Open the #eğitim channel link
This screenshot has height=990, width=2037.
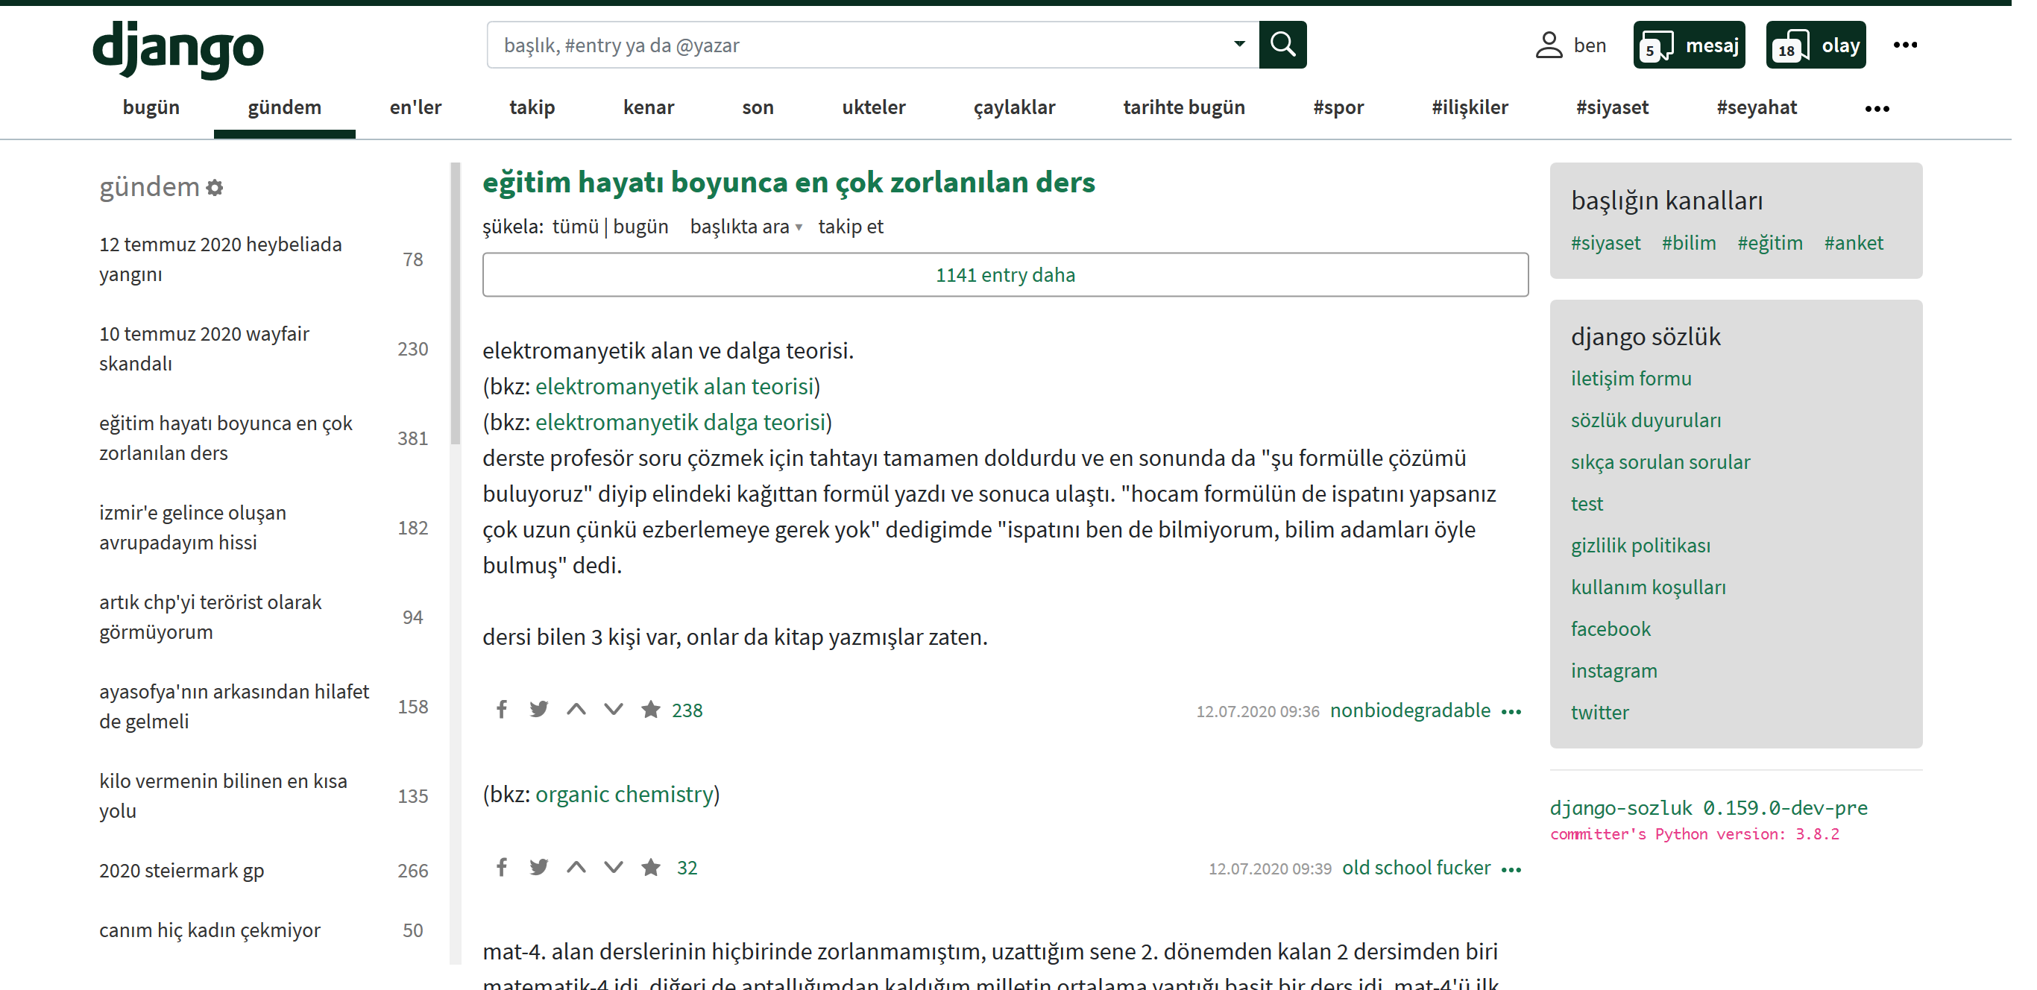click(1770, 243)
